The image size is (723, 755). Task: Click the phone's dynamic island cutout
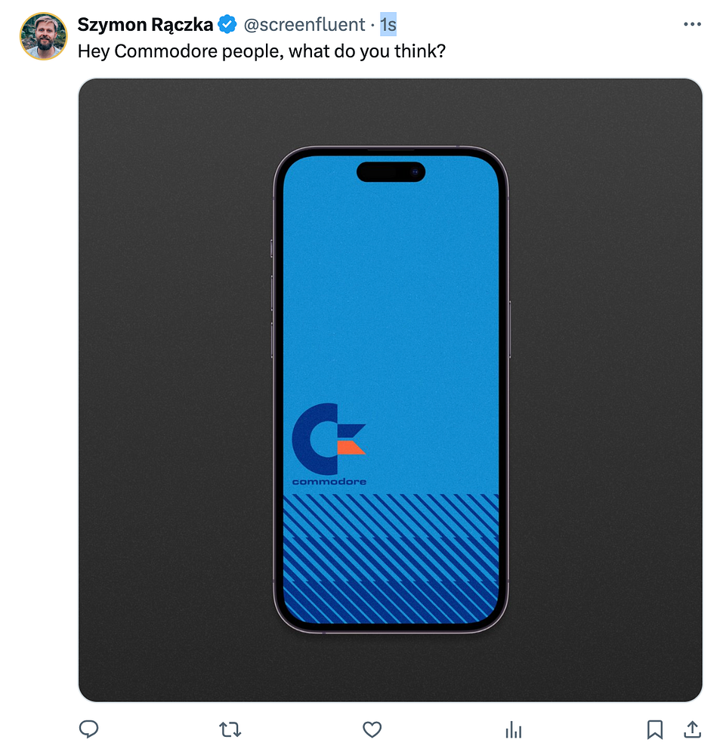391,172
